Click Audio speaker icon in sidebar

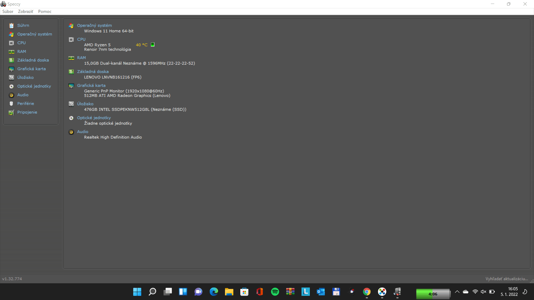coord(11,95)
